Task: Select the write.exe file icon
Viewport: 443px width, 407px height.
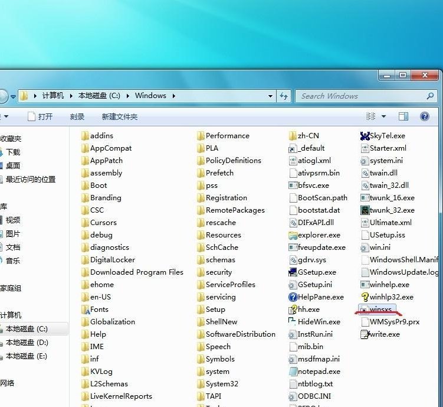Action: tap(365, 334)
